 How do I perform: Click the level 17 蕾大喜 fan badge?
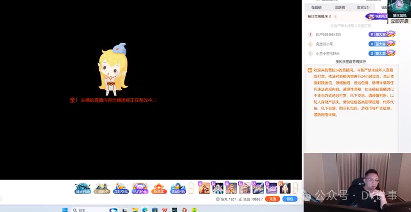pos(382,34)
